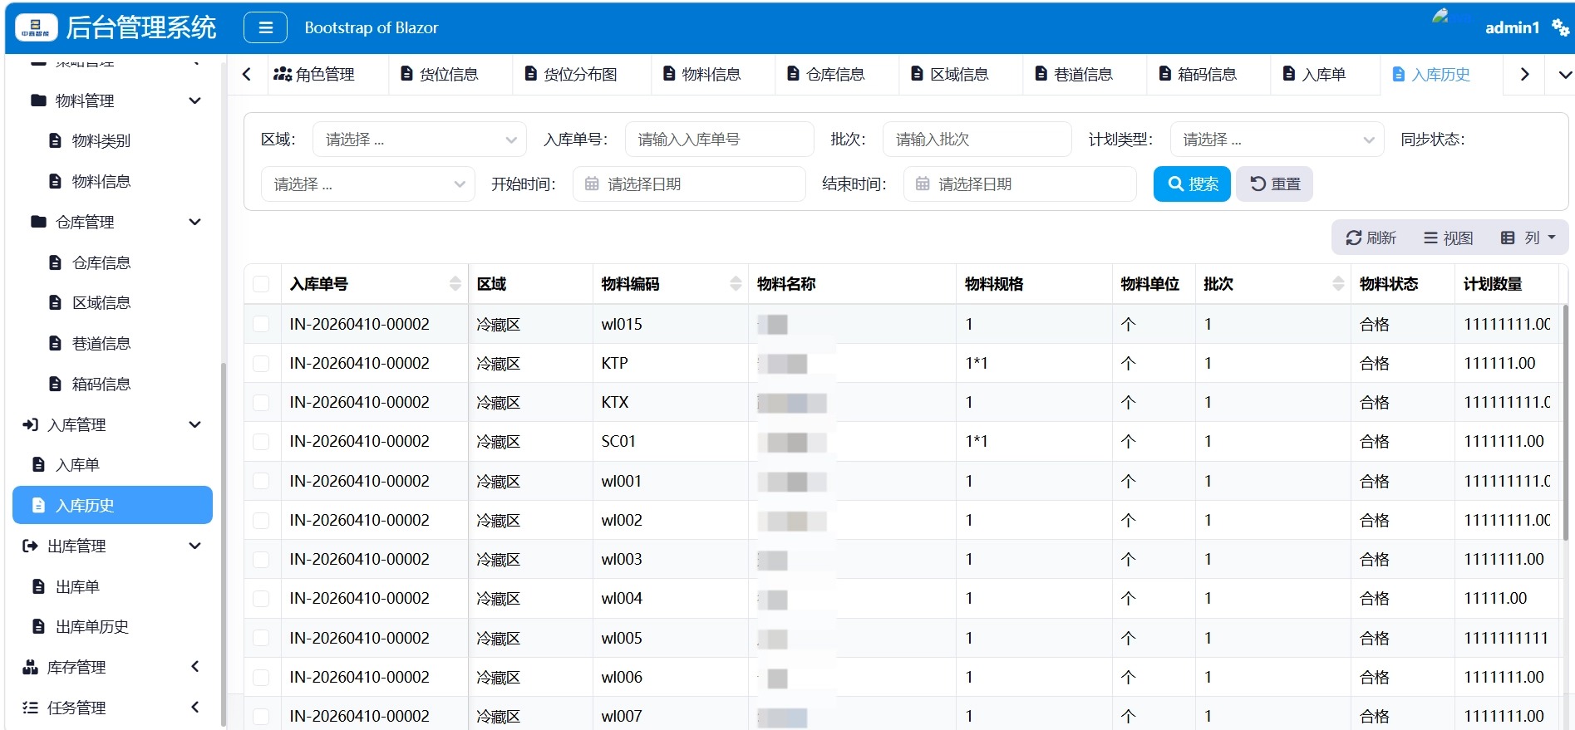The height and width of the screenshot is (730, 1575).
Task: Click file icon next to 出库单历史
Action: click(38, 626)
